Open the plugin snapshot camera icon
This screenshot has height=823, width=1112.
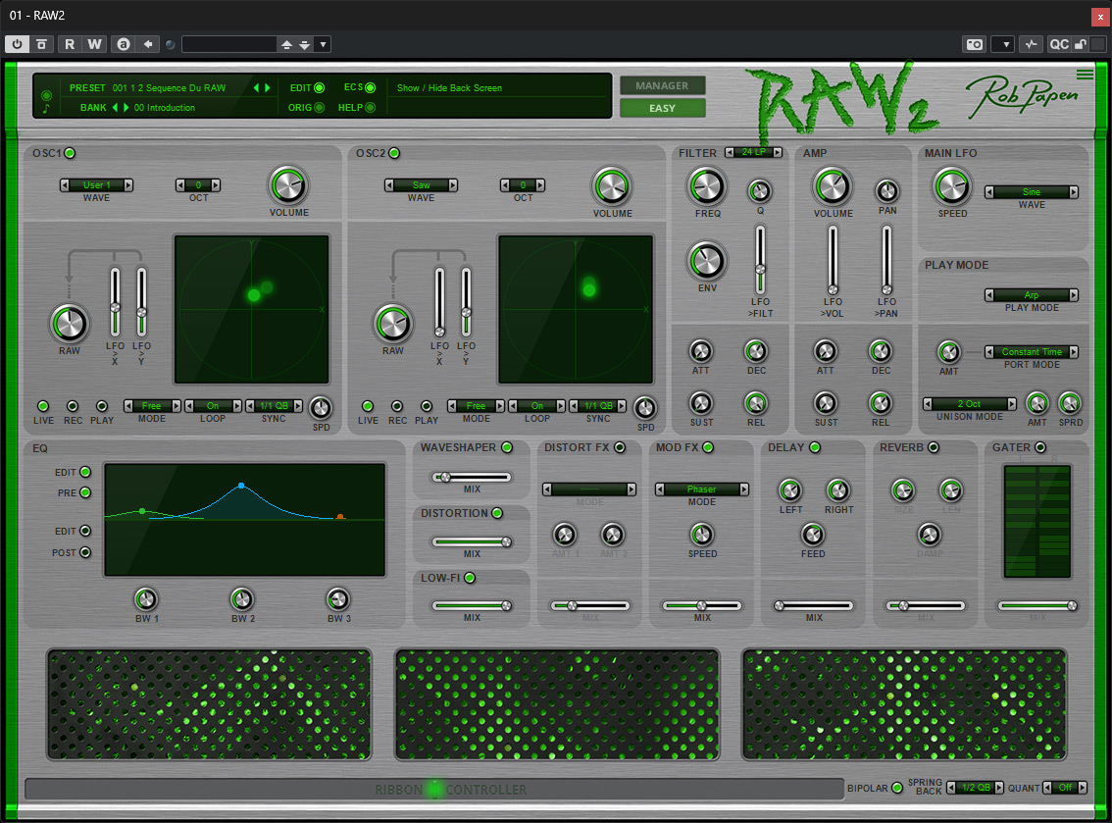975,44
